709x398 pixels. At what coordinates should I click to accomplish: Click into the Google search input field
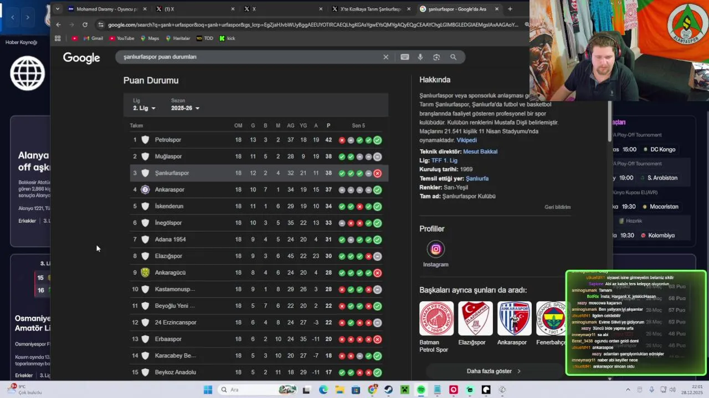pyautogui.click(x=249, y=57)
